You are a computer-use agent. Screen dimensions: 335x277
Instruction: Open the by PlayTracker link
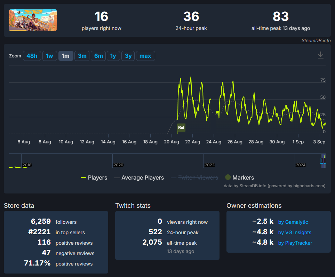(x=295, y=243)
